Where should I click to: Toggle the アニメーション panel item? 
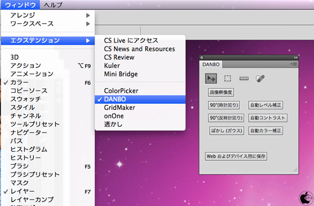(48, 74)
